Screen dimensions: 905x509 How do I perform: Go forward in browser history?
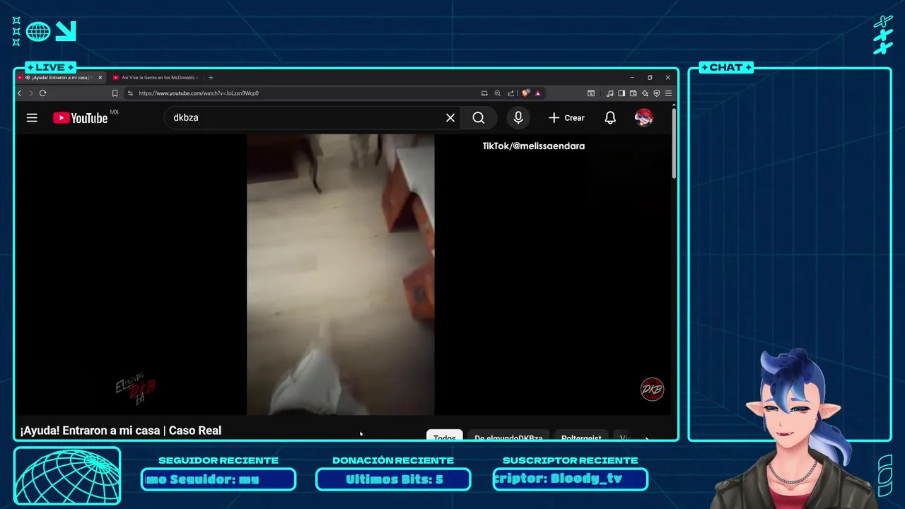coord(30,93)
